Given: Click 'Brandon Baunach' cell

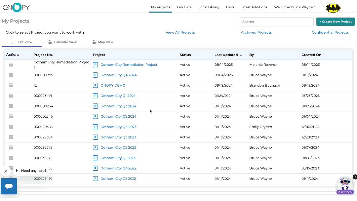Looking at the screenshot, I should click(x=264, y=85).
